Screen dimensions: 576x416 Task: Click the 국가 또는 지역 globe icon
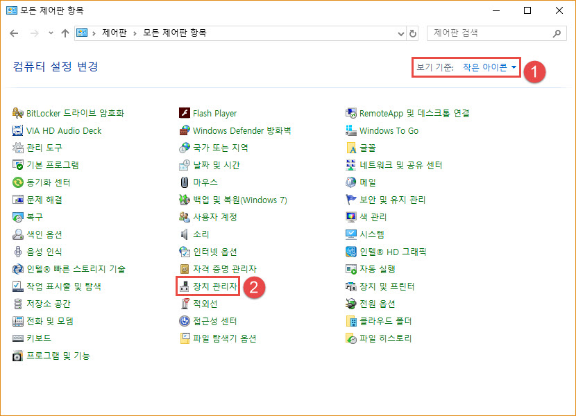(x=185, y=148)
